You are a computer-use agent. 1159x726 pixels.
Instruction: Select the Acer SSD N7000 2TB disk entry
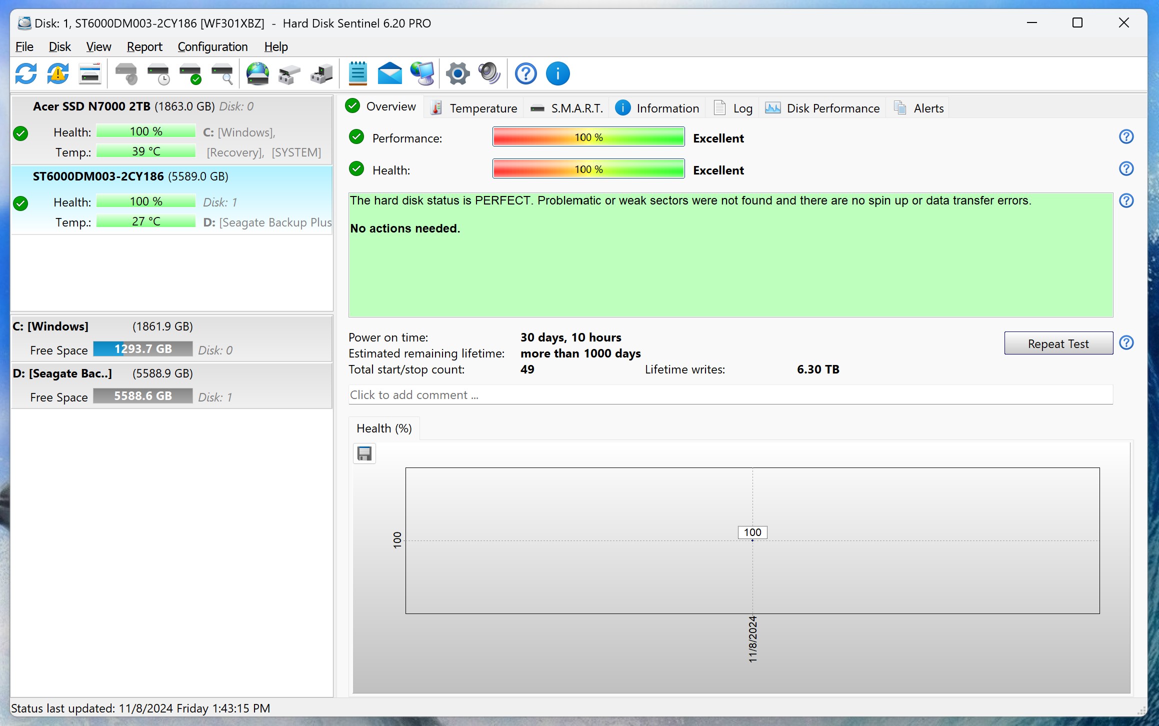[172, 129]
